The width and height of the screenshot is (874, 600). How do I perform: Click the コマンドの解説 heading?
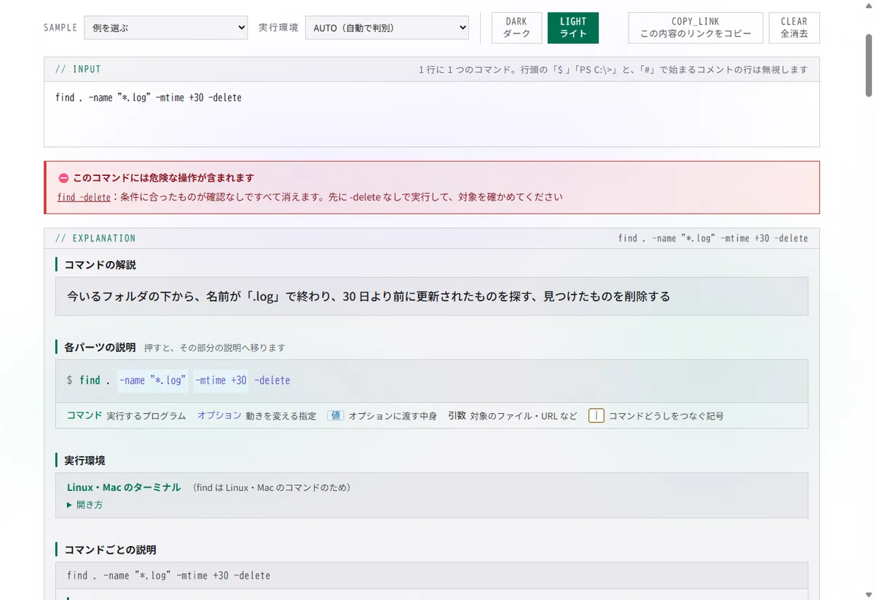coord(100,265)
